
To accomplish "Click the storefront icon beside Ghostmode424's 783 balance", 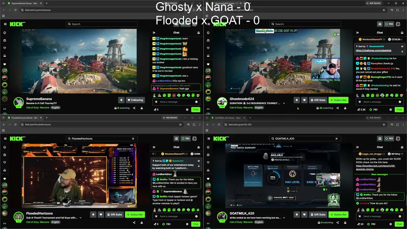I will 380,24.
